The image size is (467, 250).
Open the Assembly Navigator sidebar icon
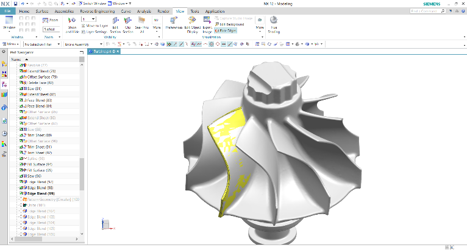[x=4, y=64]
